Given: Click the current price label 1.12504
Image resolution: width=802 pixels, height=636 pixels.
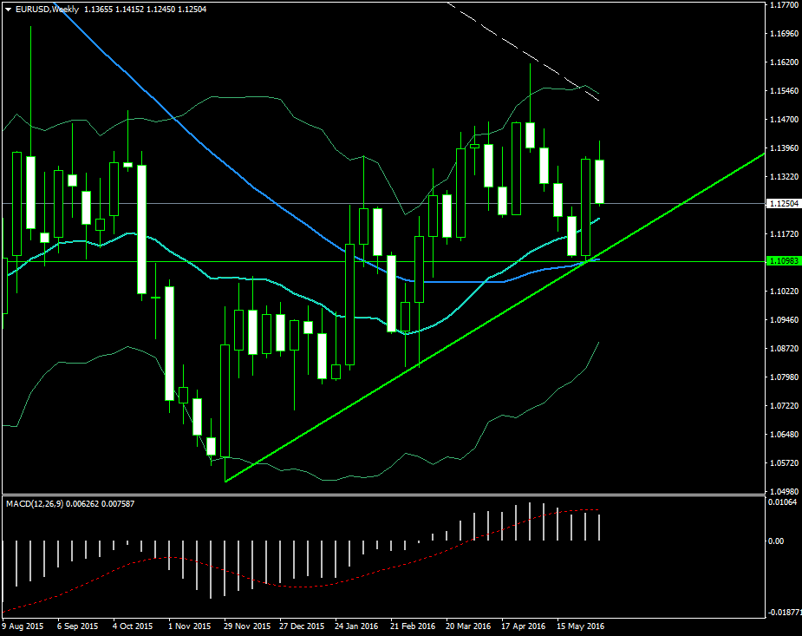Looking at the screenshot, I should coord(784,204).
